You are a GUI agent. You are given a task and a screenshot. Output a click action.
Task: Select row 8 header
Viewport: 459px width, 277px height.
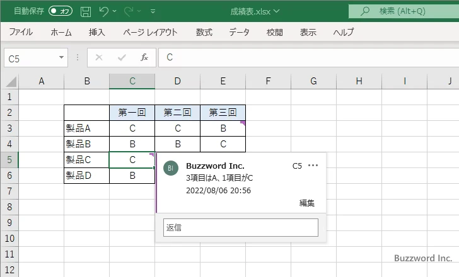pyautogui.click(x=9, y=207)
